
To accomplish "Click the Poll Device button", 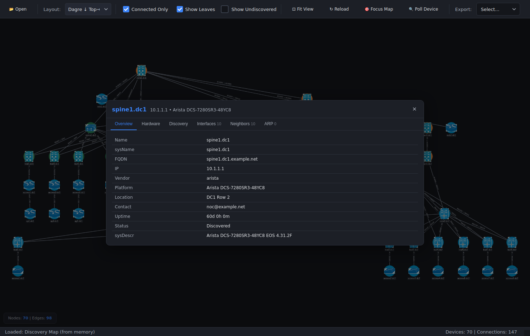I will pos(423,9).
